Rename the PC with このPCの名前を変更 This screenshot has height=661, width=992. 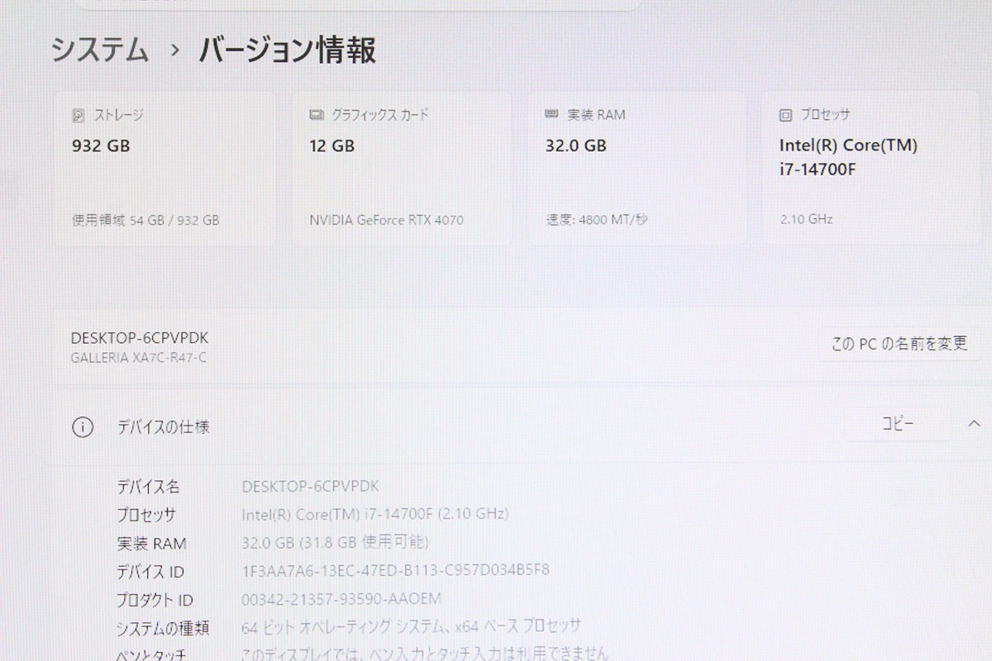pos(899,344)
